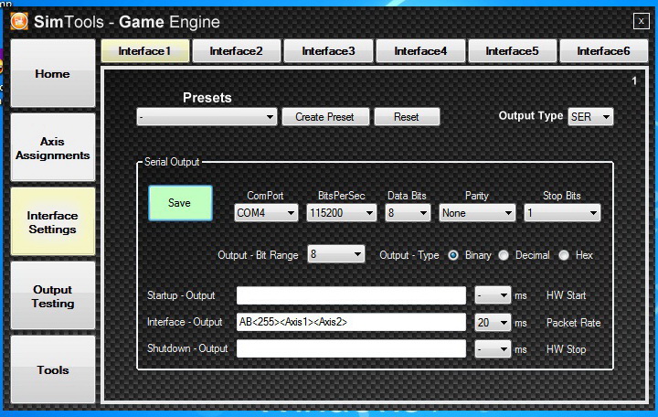
Task: Focus the Startup - Output text field
Action: (x=351, y=295)
